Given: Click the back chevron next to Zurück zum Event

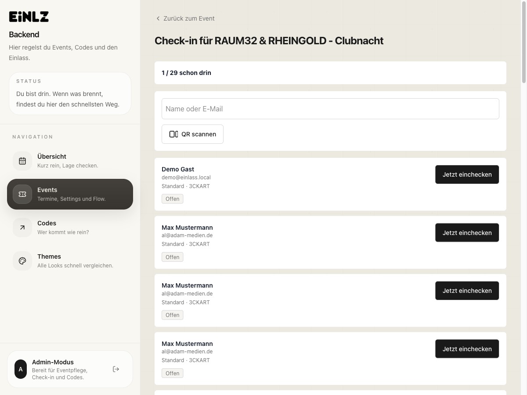Looking at the screenshot, I should (158, 18).
